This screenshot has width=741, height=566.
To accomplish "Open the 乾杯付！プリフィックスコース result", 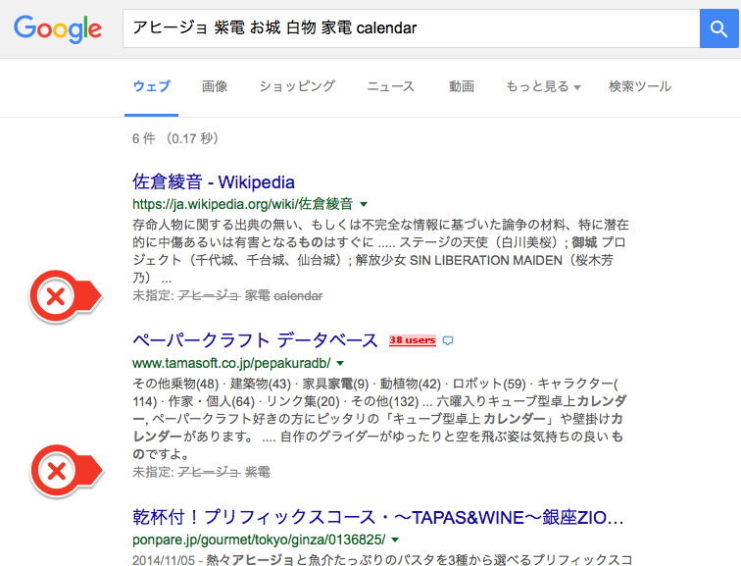I will [x=378, y=517].
